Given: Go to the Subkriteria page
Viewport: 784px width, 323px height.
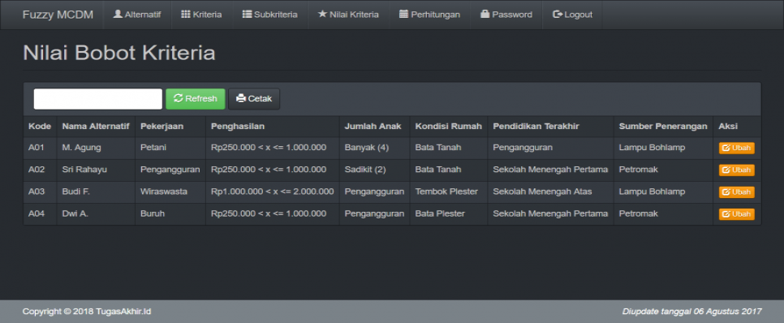Looking at the screenshot, I should [270, 15].
